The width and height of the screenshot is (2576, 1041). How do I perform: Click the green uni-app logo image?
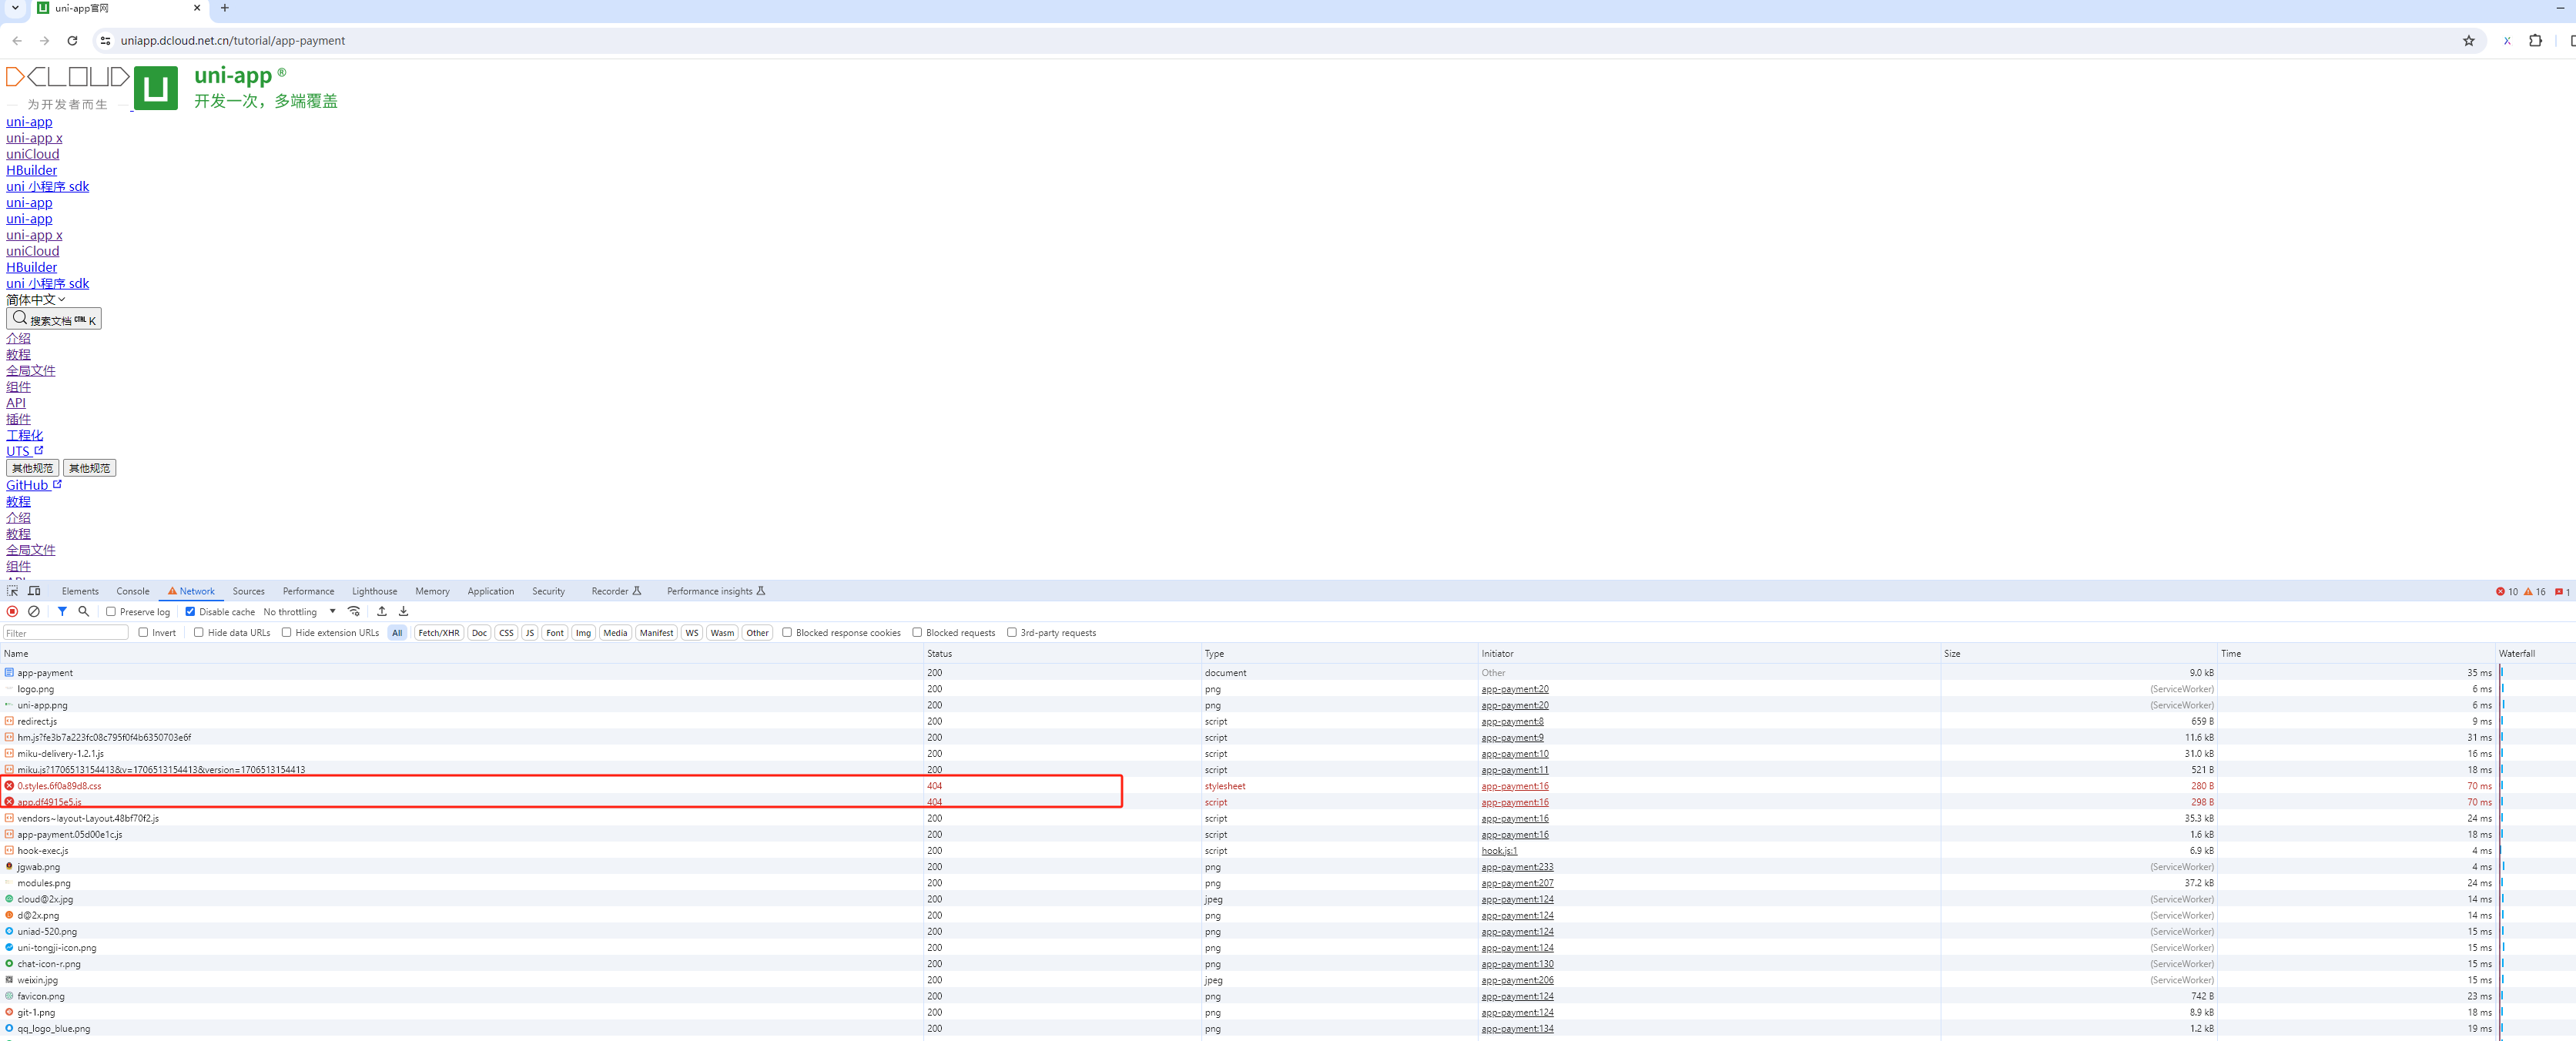click(156, 88)
